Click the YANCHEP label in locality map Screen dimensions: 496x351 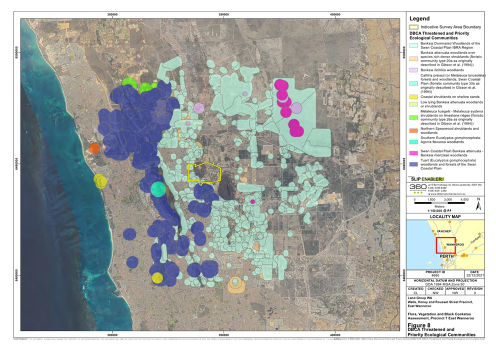[443, 231]
